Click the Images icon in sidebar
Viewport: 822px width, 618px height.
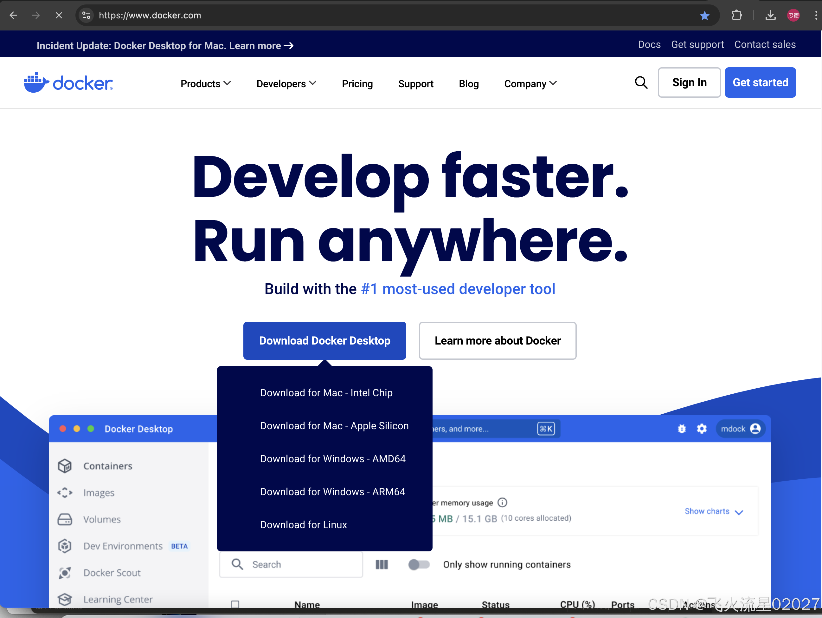tap(65, 493)
